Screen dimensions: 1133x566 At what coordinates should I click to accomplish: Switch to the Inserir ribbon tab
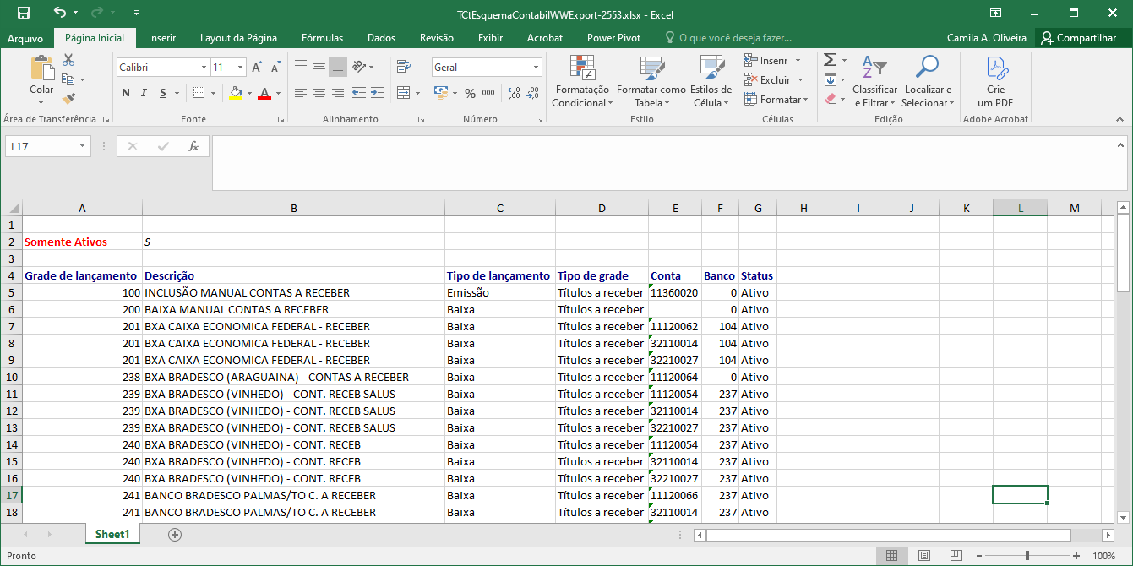point(162,38)
